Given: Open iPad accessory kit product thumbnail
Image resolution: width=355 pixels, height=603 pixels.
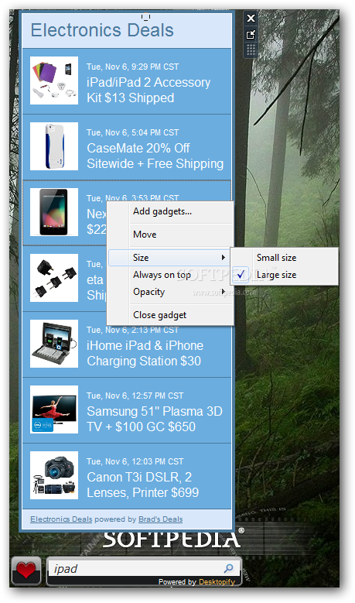Looking at the screenshot, I should coord(54,81).
